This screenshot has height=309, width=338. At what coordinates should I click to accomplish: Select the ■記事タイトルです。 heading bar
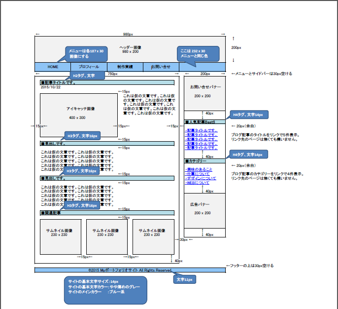point(107,82)
